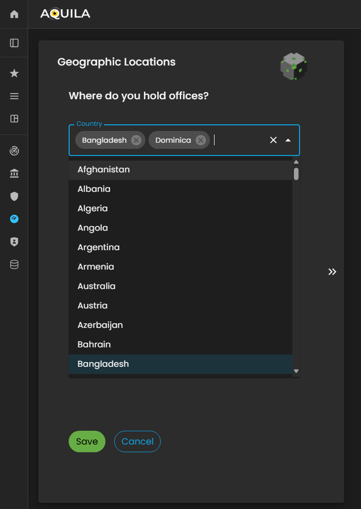Click the home icon in the sidebar

[14, 14]
